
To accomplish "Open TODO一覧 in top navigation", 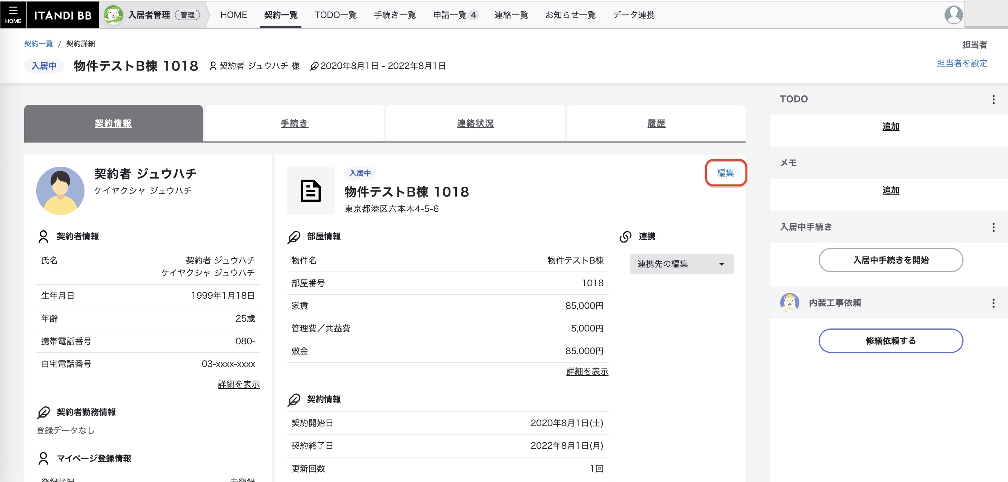I will point(335,15).
